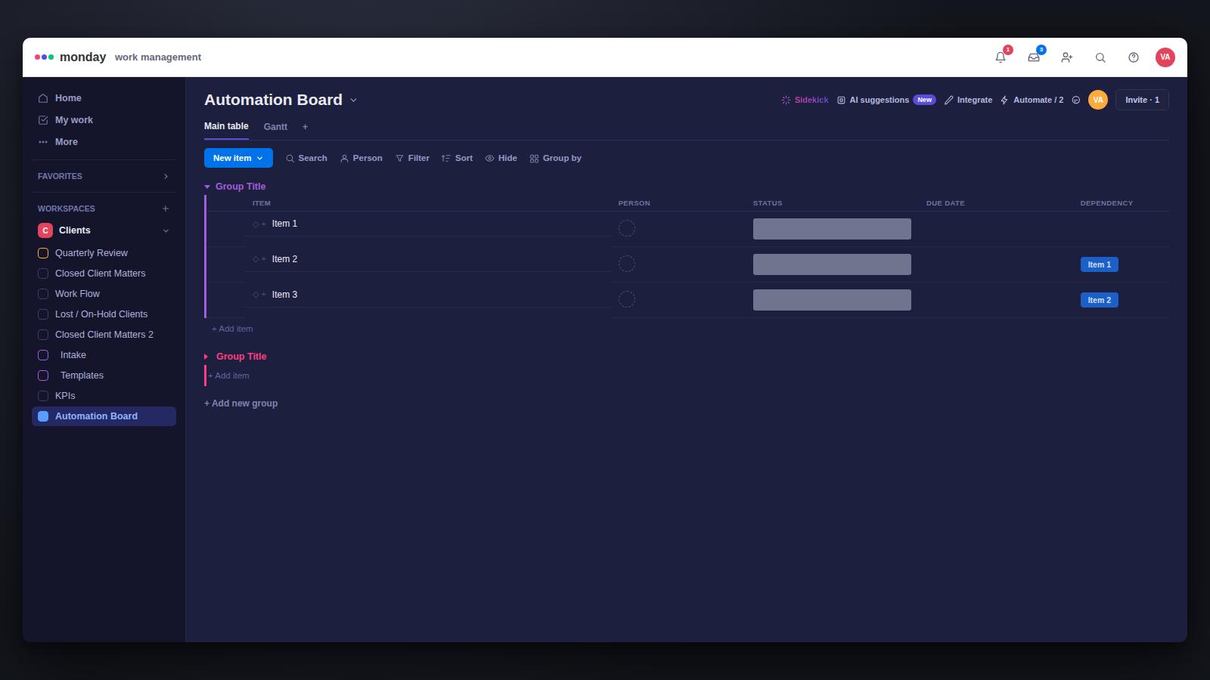Open Automation Board title dropdown chevron
Viewport: 1210px width, 680px height.
(353, 100)
